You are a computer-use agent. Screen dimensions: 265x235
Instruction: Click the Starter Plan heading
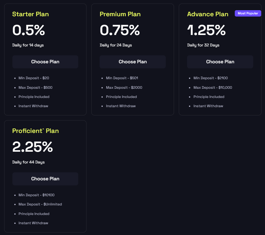31,14
